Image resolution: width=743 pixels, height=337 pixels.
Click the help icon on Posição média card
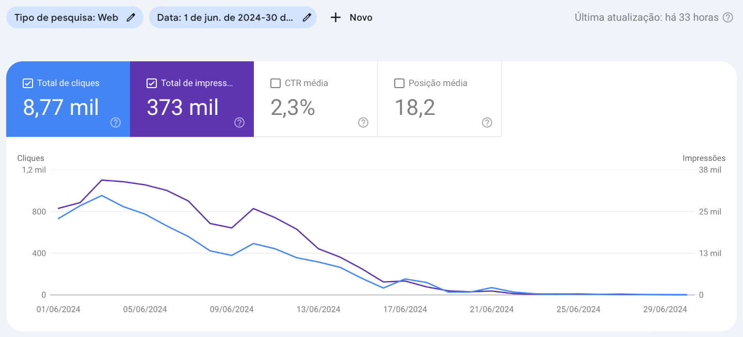(486, 123)
